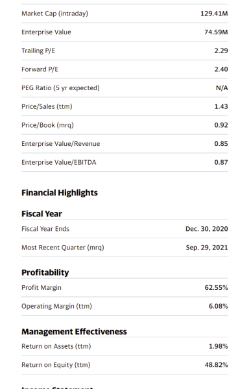238x389 pixels.
Task: Select the Fiscal Year Ends date value
Action: 207,229
